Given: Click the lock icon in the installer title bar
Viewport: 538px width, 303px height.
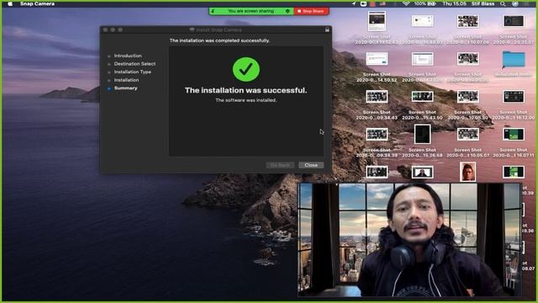Looking at the screenshot, I should (327, 29).
